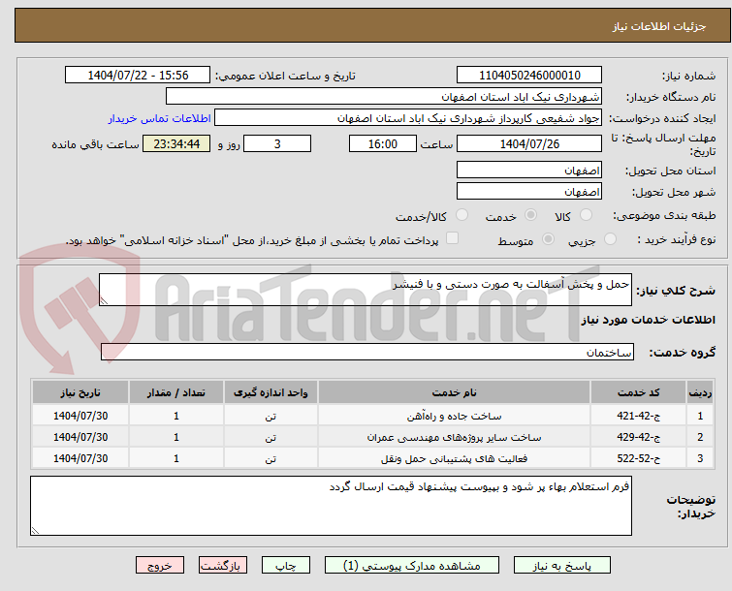Click the remaining time field 23:34:44
This screenshot has height=591, width=732.
coord(176,143)
